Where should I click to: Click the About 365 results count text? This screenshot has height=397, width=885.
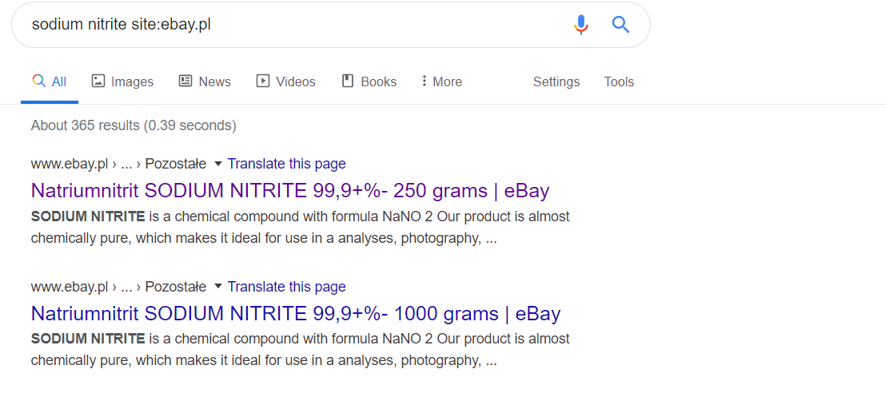134,125
